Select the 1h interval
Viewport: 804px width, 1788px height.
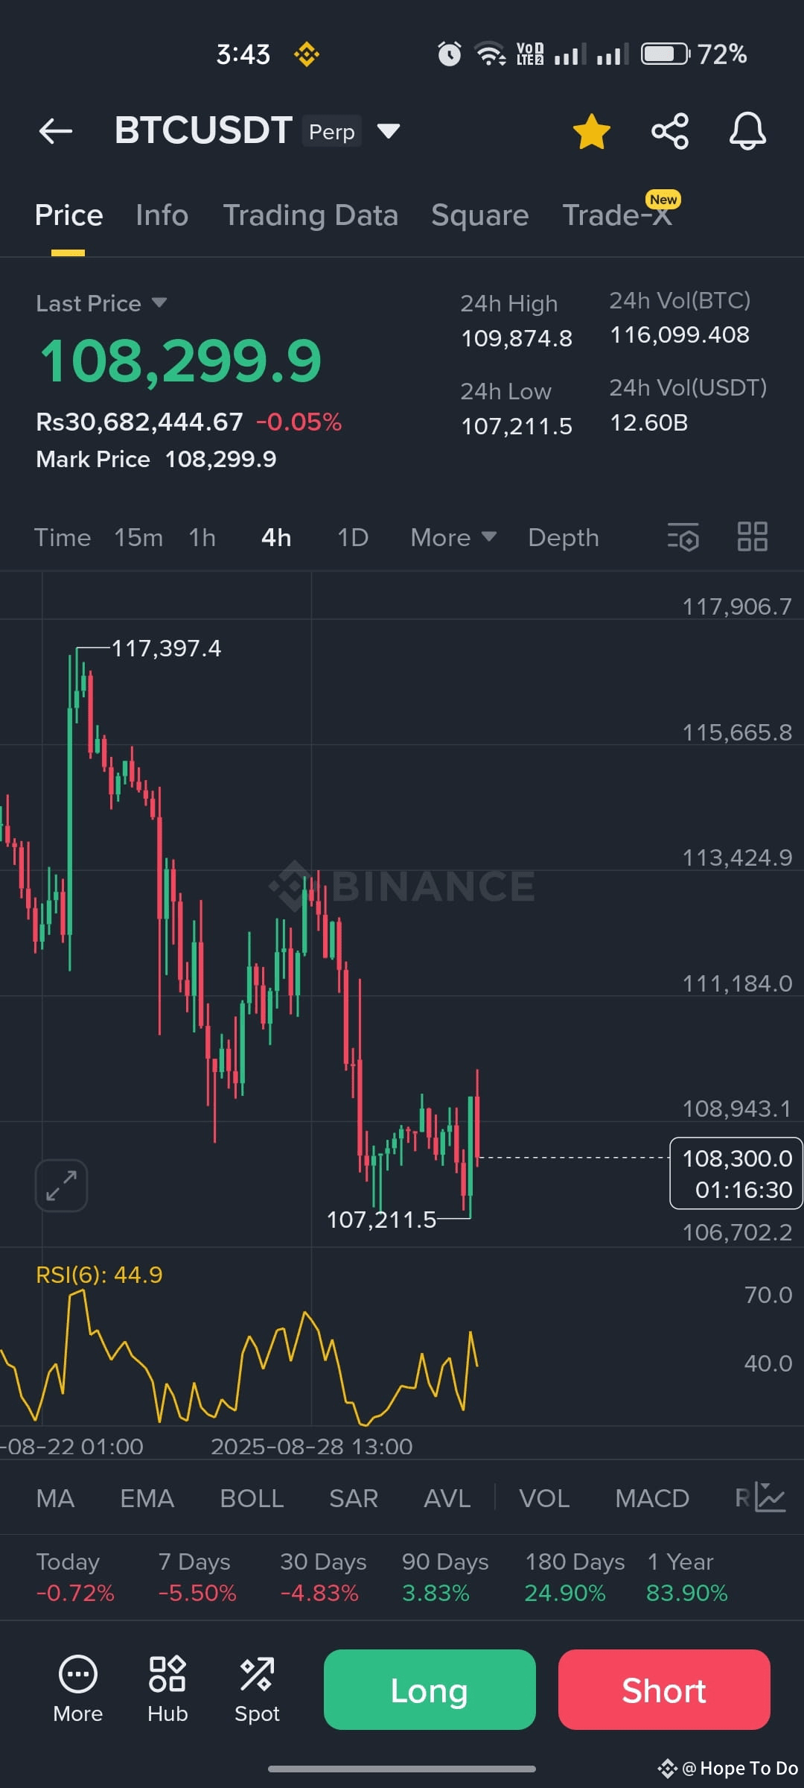202,537
